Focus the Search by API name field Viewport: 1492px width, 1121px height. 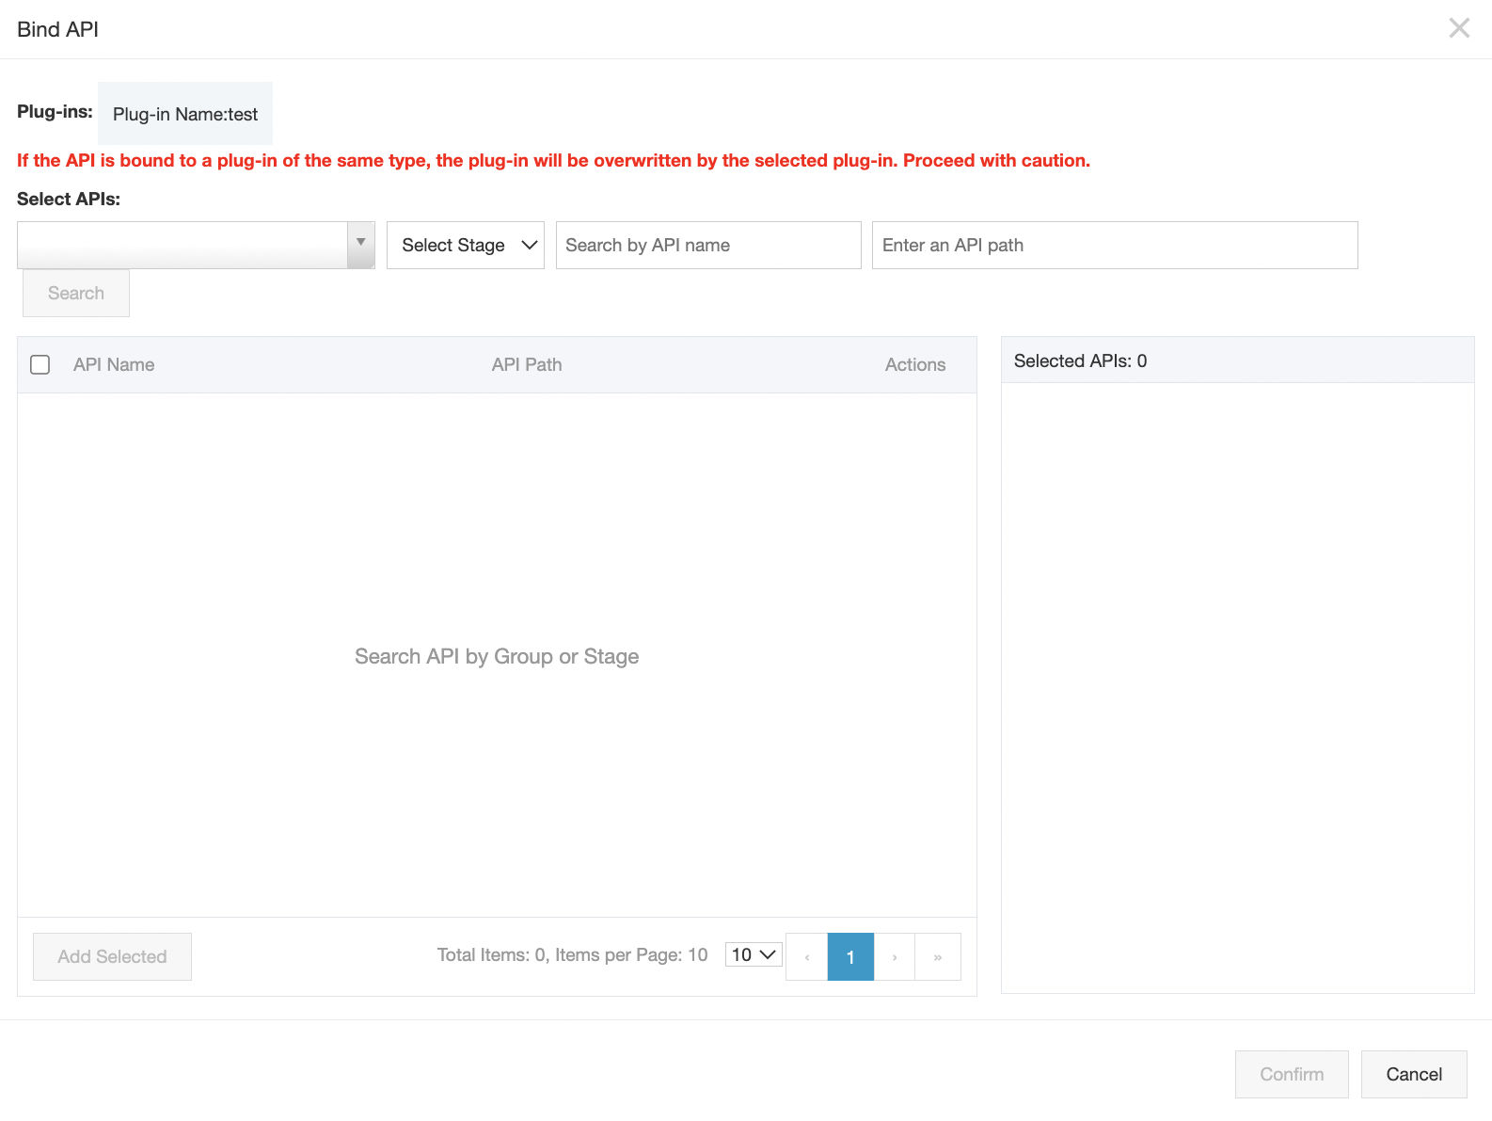pyautogui.click(x=708, y=245)
